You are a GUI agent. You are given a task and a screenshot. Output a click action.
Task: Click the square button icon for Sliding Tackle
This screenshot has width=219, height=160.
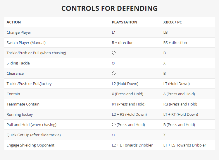point(113,63)
